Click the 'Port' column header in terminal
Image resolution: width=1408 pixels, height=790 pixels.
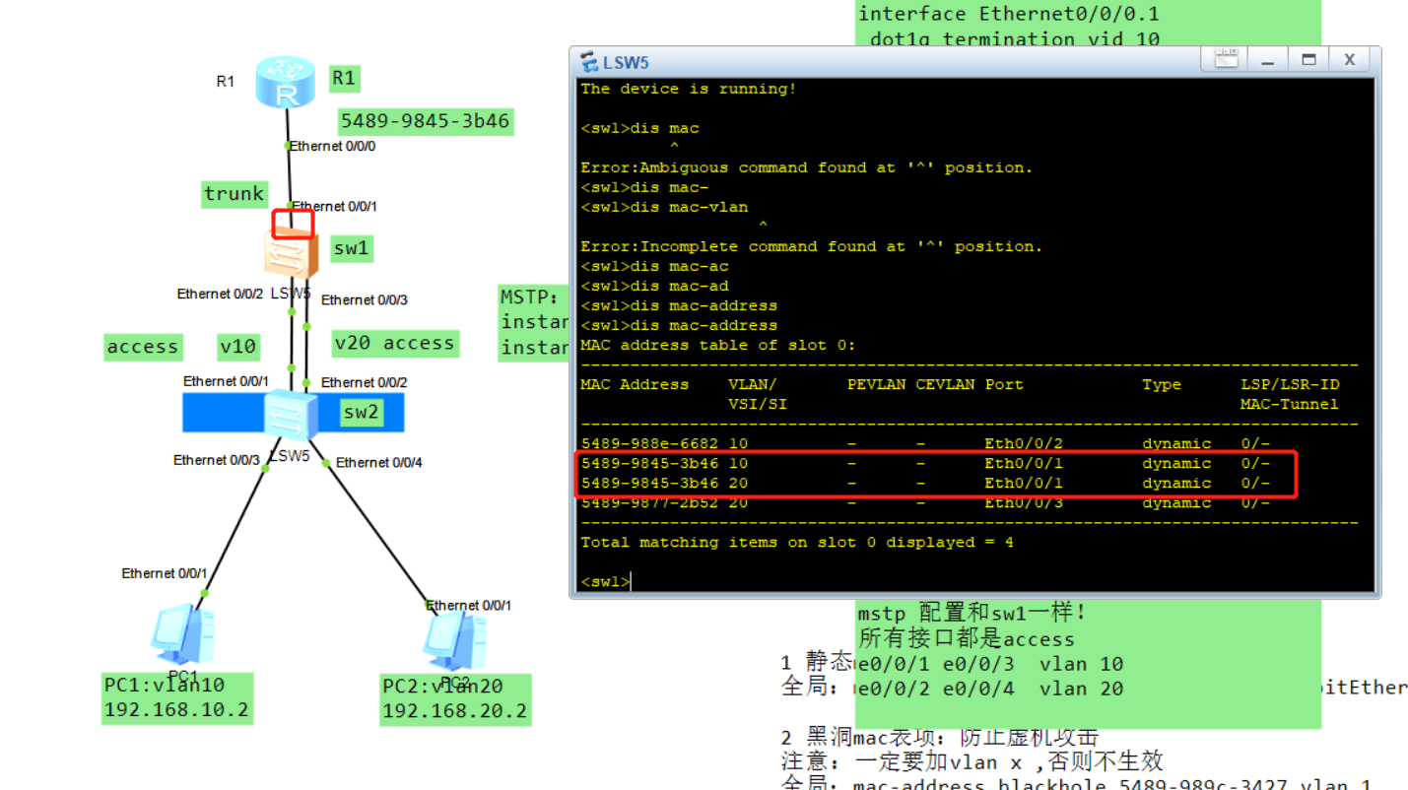click(1004, 384)
